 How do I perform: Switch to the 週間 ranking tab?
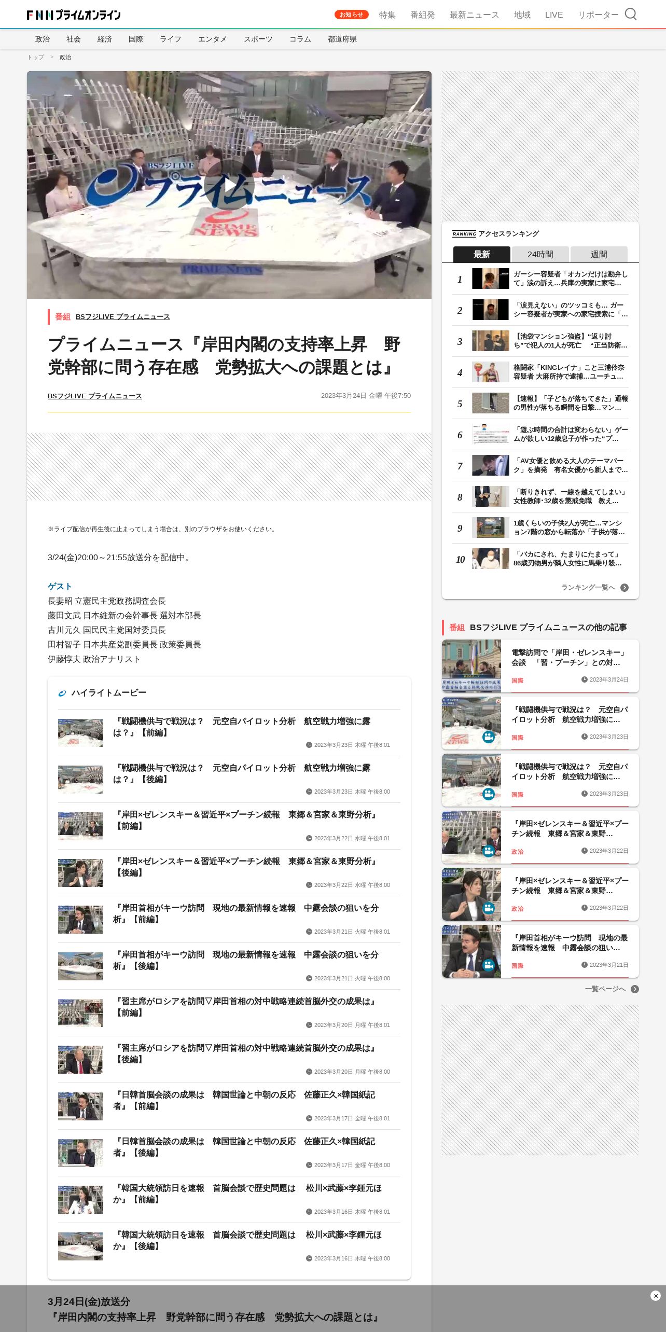pos(599,254)
